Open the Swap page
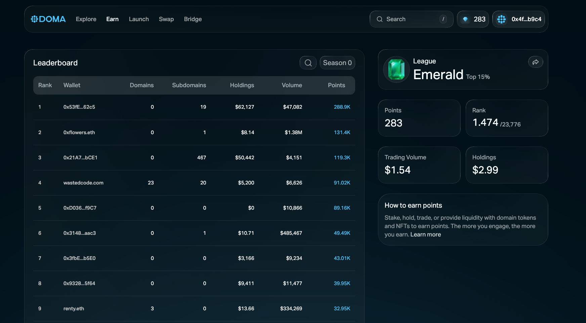 (x=166, y=19)
